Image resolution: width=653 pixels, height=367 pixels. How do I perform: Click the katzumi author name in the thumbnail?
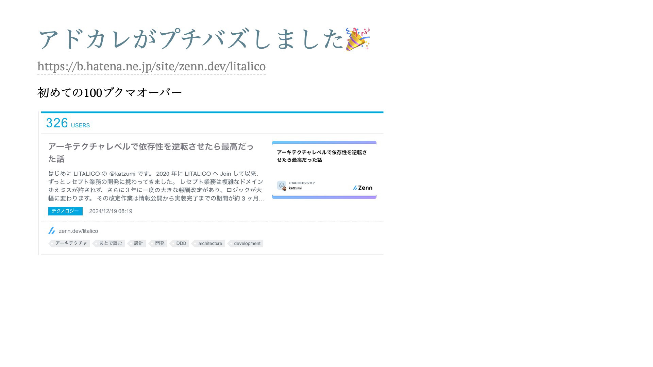click(x=295, y=188)
